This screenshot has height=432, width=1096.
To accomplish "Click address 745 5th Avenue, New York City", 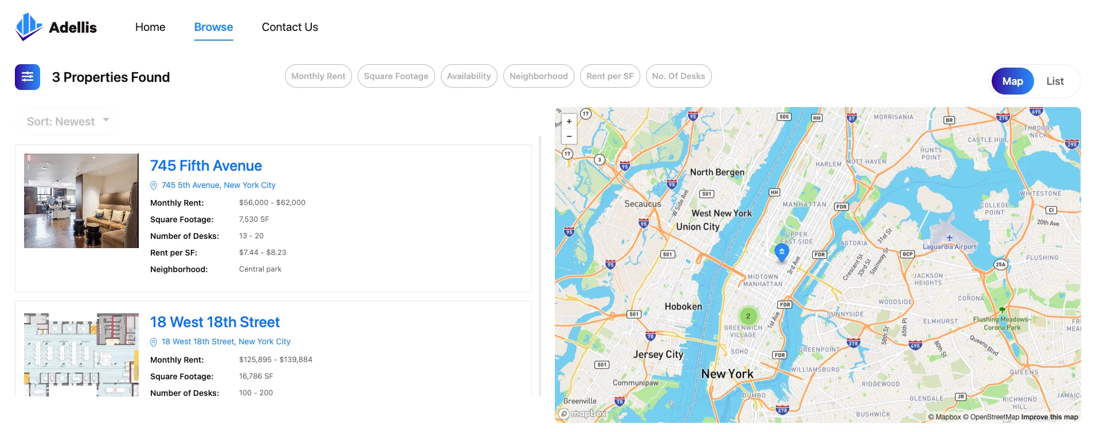I will pos(218,185).
